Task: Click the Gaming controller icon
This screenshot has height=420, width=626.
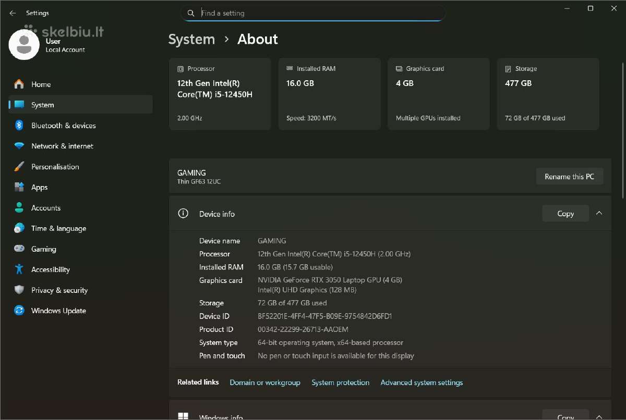Action: coord(19,249)
